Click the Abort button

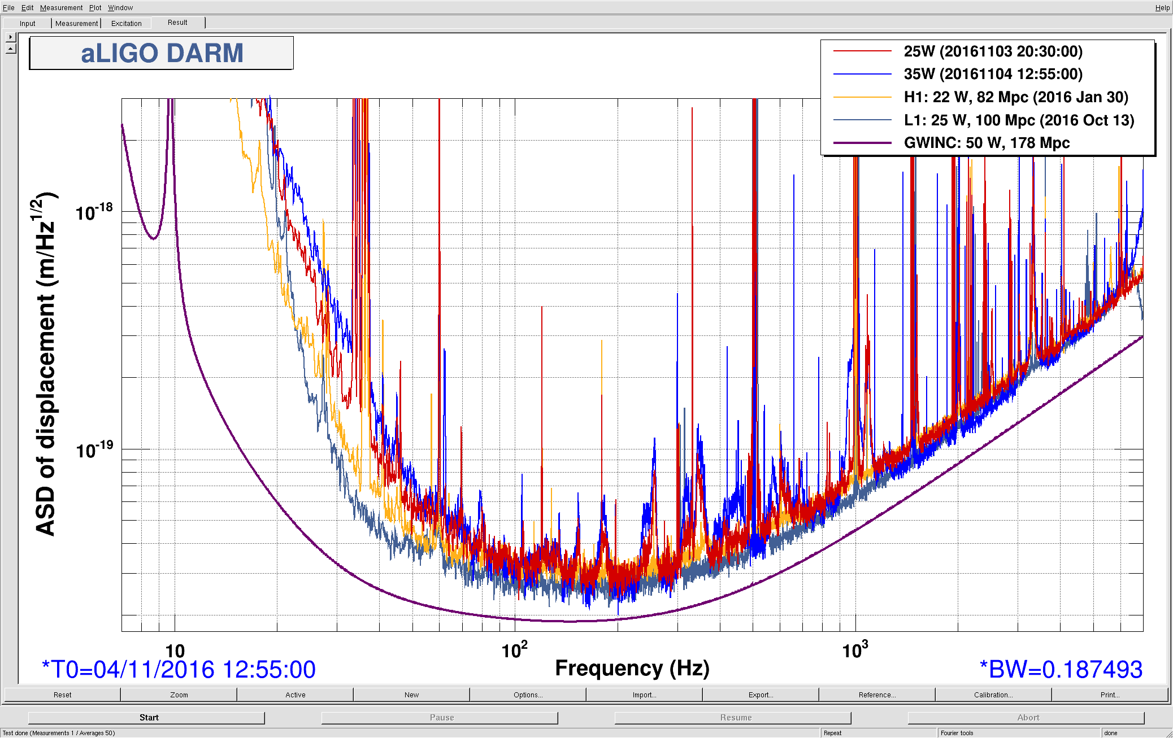click(1026, 717)
